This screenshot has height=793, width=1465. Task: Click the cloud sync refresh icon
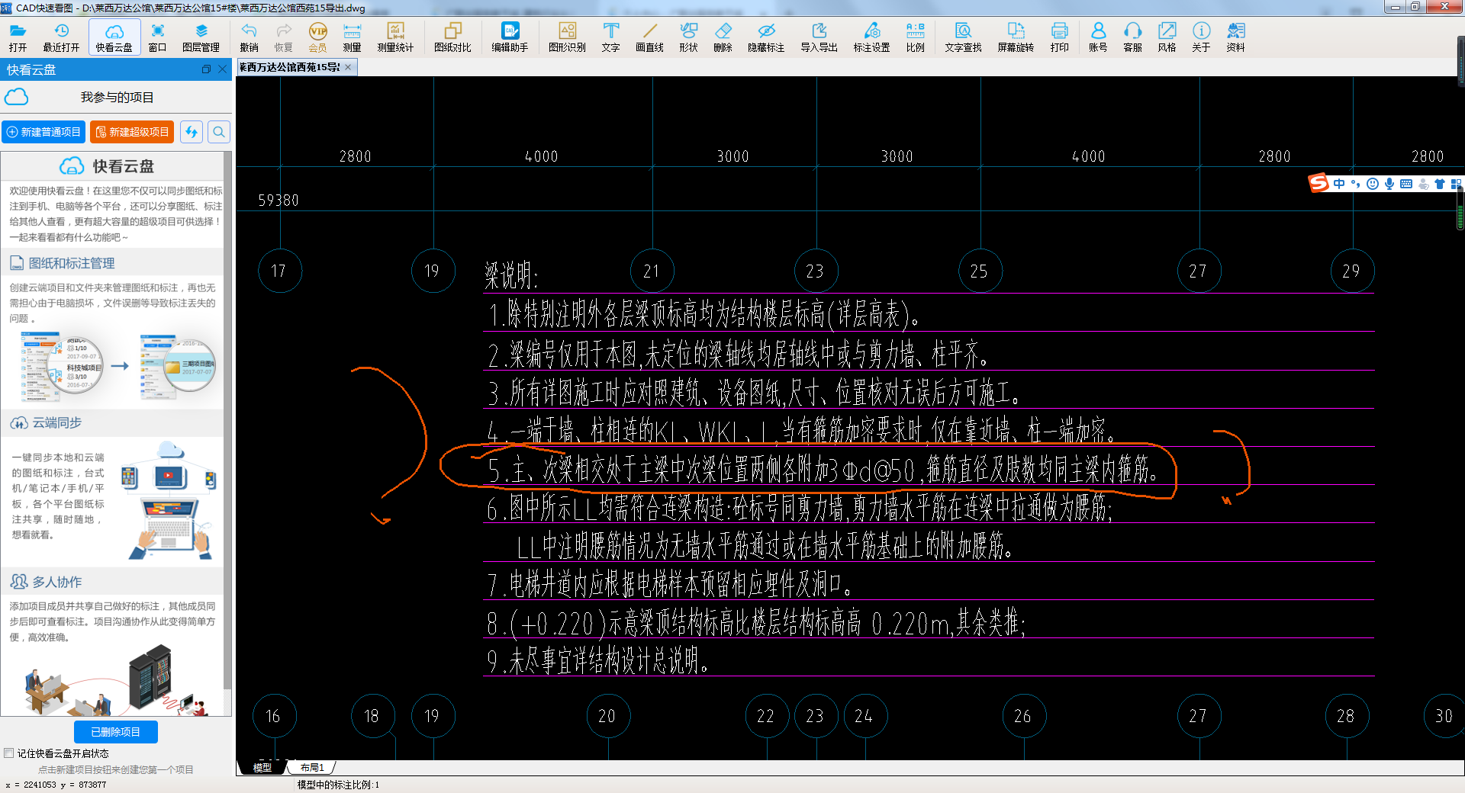click(192, 132)
